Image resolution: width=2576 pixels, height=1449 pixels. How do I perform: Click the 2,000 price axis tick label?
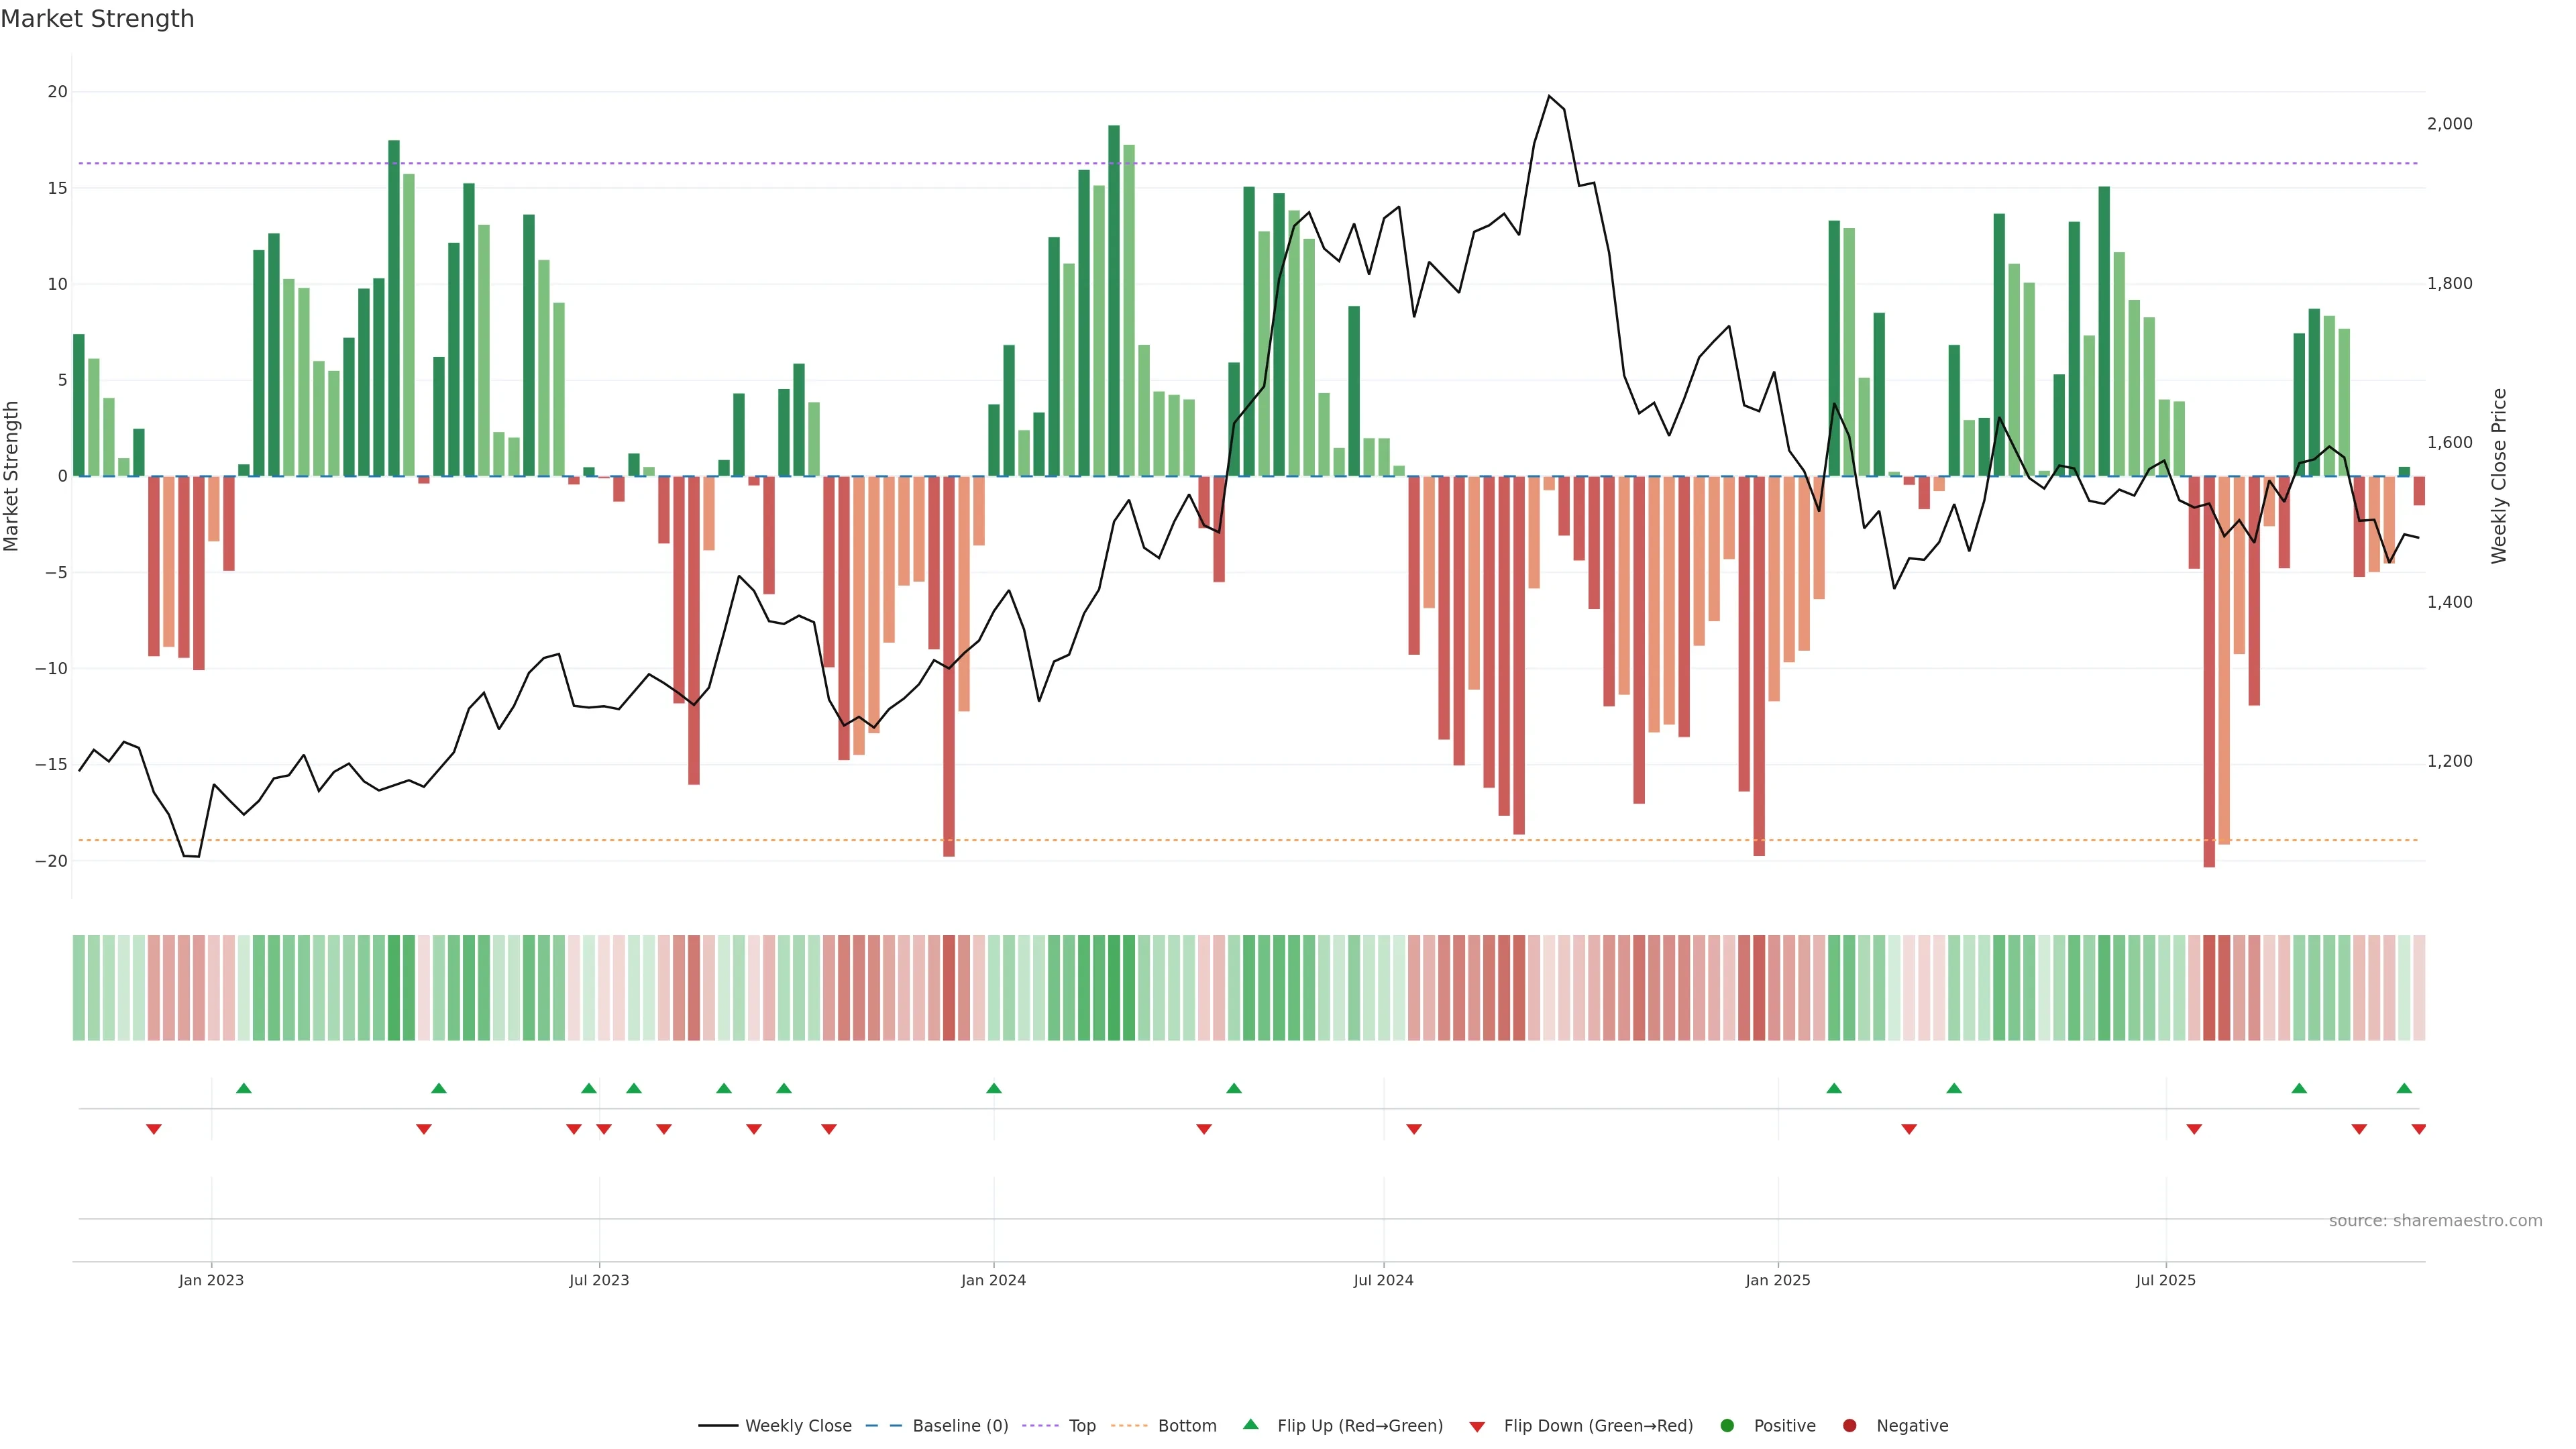point(2450,124)
